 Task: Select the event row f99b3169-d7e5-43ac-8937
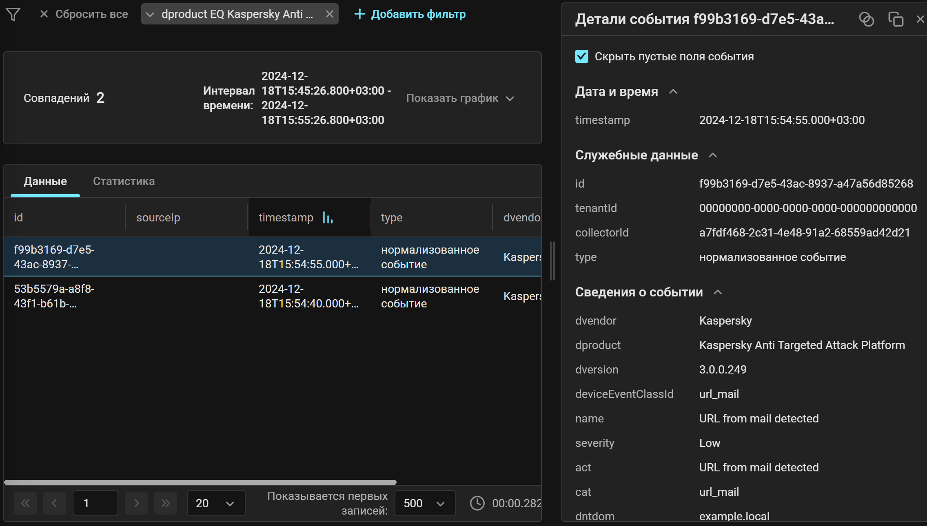273,257
